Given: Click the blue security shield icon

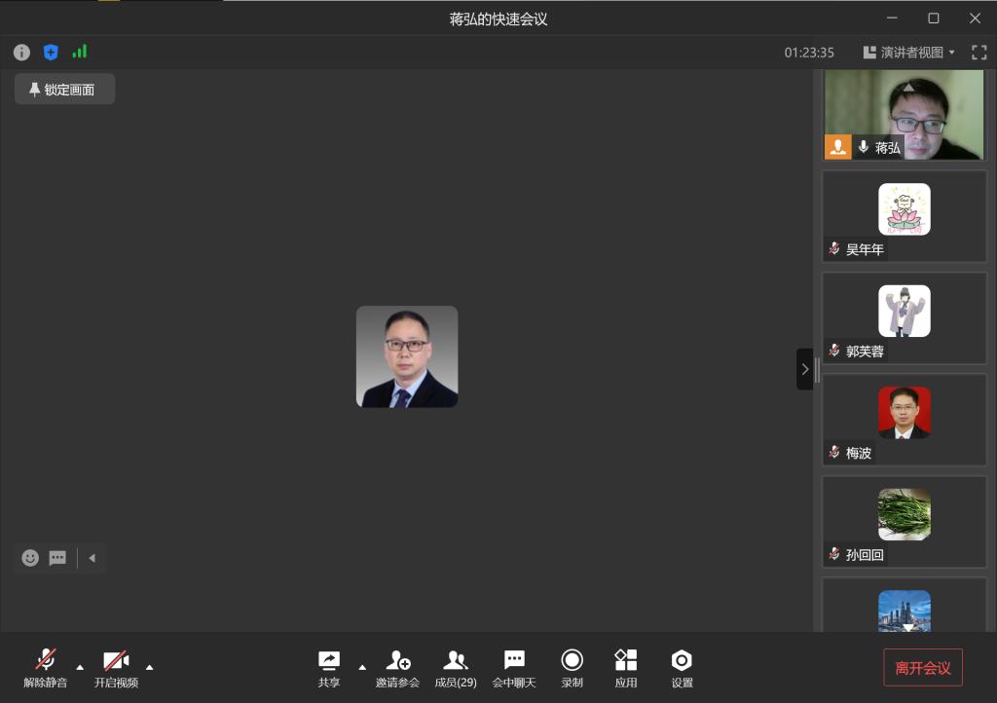Looking at the screenshot, I should click(51, 53).
